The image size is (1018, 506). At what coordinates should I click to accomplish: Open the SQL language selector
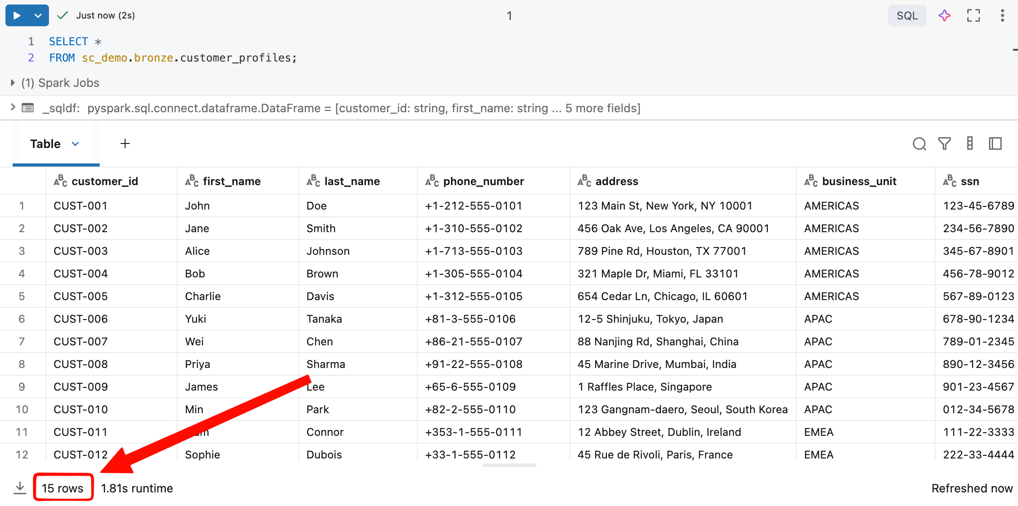(x=907, y=15)
